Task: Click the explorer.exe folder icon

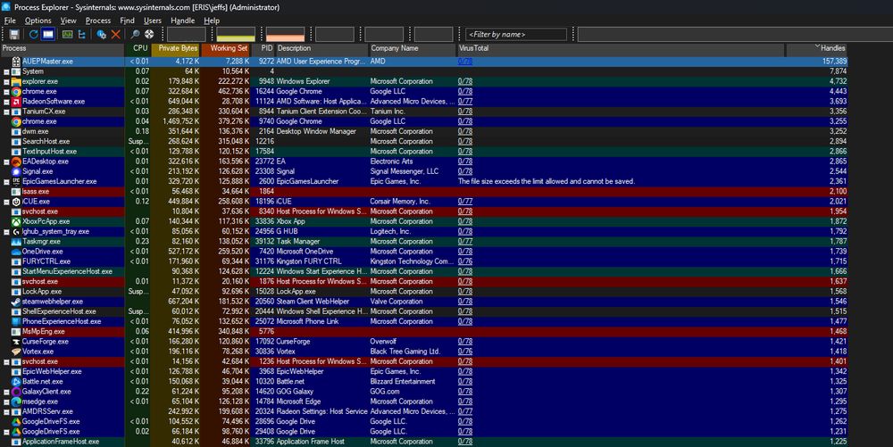Action: point(16,81)
